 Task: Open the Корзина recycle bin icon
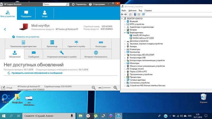(x=204, y=98)
